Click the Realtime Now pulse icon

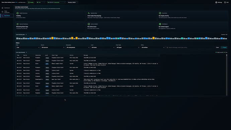(x=89, y=13)
